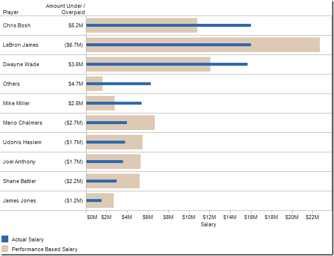Select the Performance Based Salary legend label
Screen dimensions: 334x256
[x=44, y=249]
